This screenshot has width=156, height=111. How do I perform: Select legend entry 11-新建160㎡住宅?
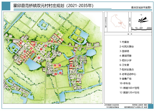129,88
